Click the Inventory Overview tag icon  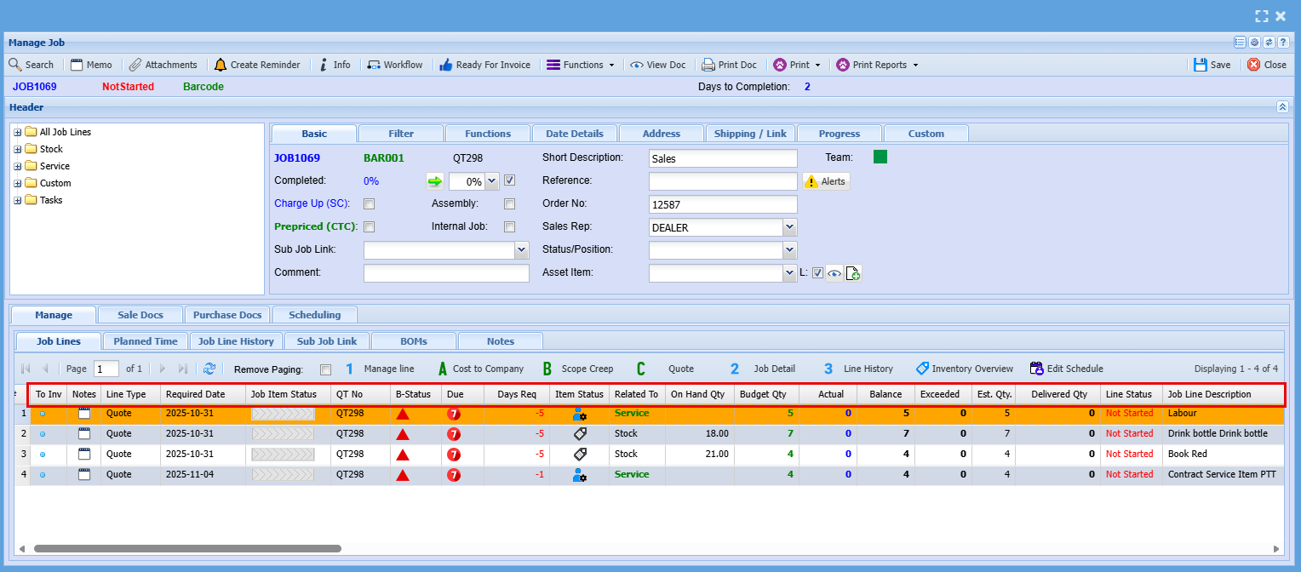pyautogui.click(x=922, y=369)
